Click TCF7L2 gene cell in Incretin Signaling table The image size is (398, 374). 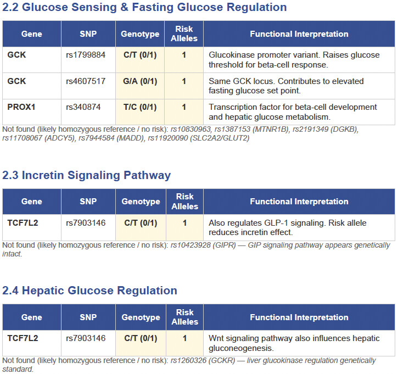(x=23, y=223)
